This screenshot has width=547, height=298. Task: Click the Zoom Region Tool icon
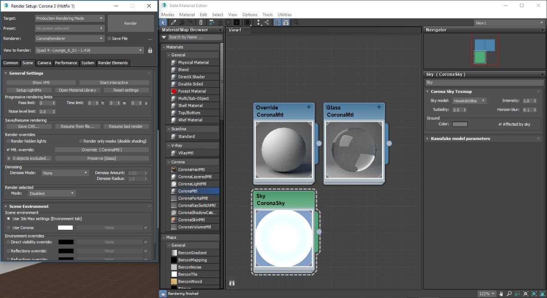point(517,294)
